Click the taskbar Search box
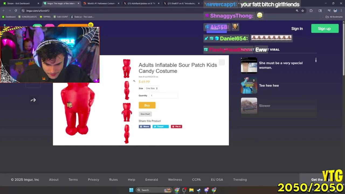Viewport: 345px width, 194px height. tap(154, 190)
